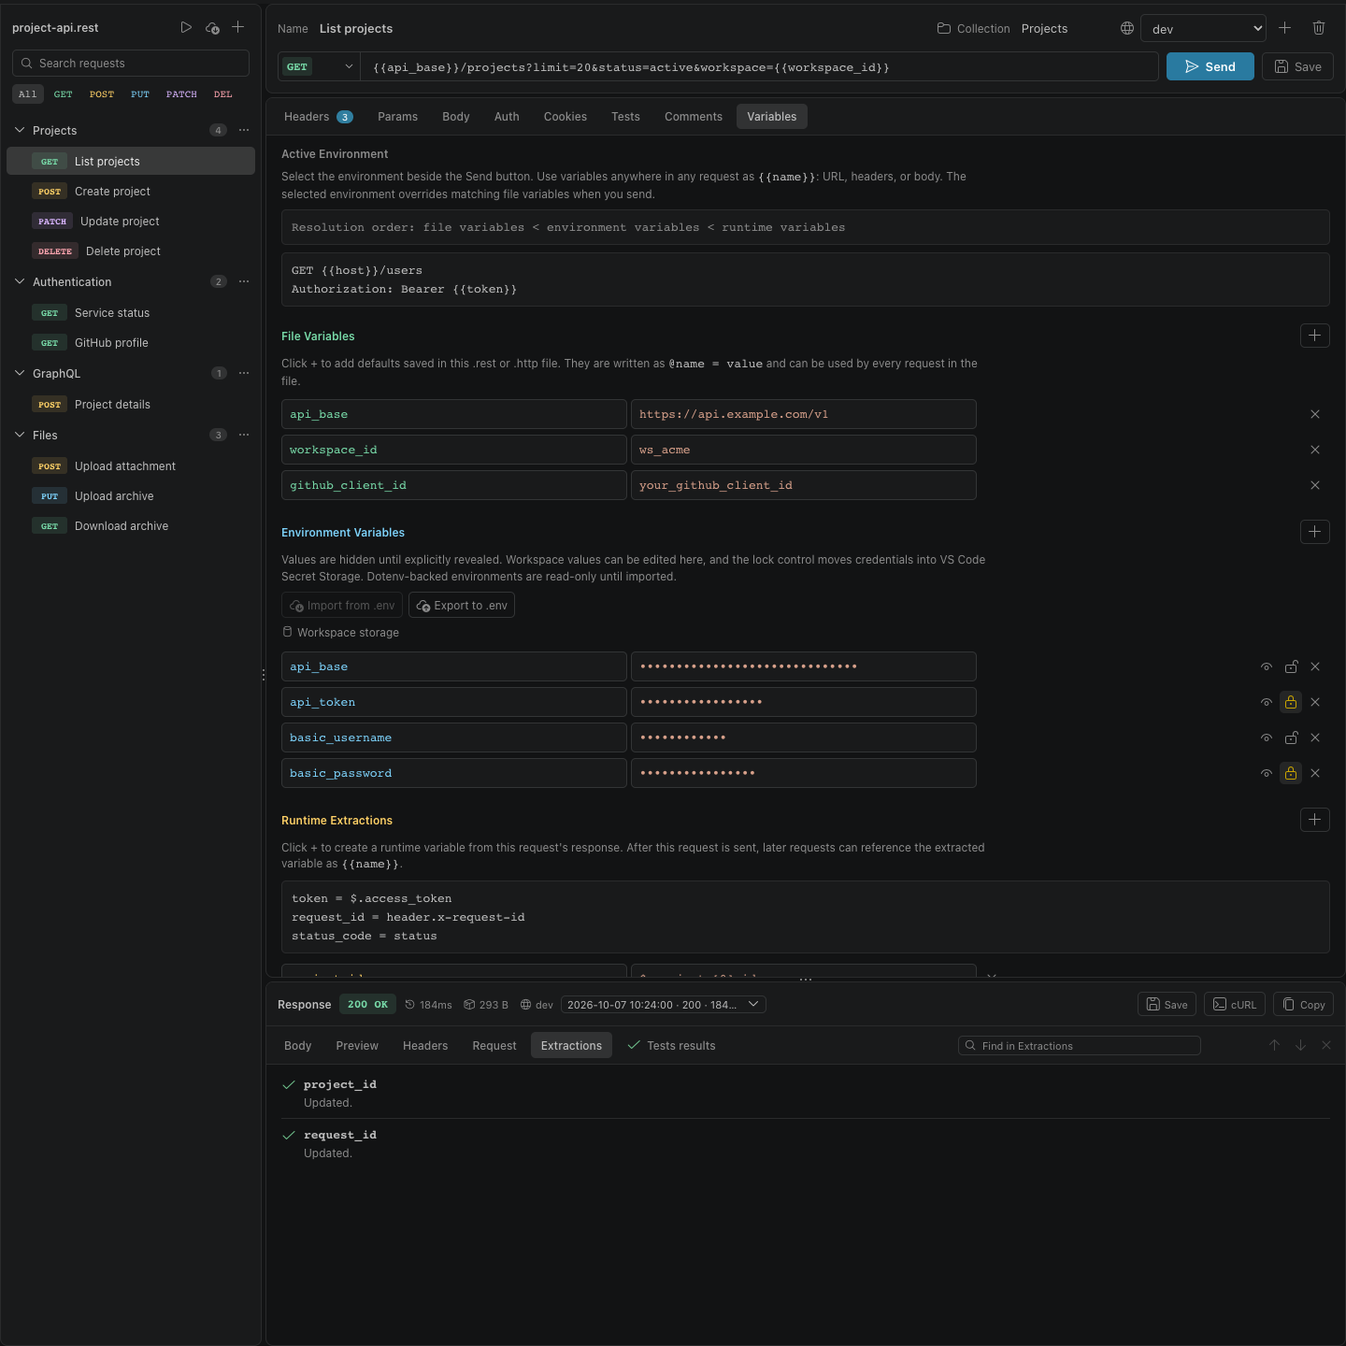Filter requests by PATCH method

coord(181,94)
